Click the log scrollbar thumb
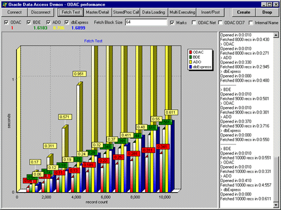The width and height of the screenshot is (281, 210). (276, 179)
